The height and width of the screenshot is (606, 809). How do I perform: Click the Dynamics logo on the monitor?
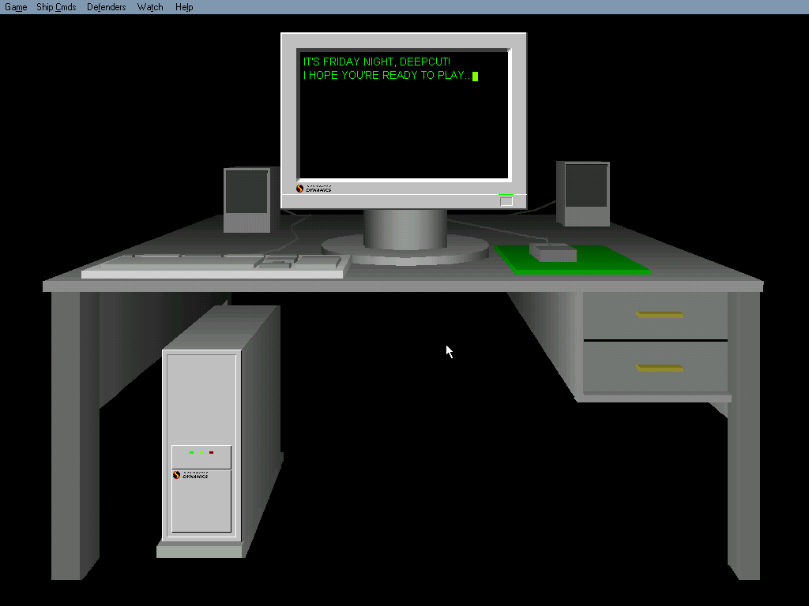pos(314,189)
